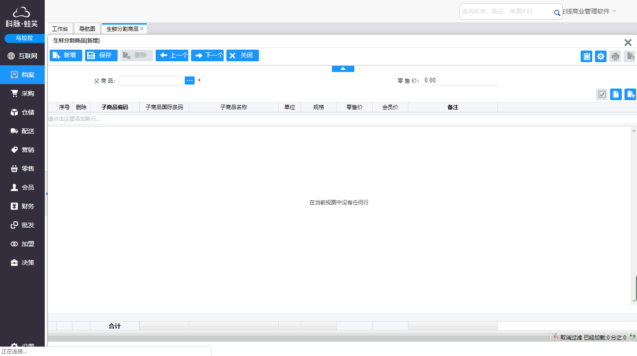
Task: Click the search box 查找菜单、商品、单据
Action: (x=505, y=12)
